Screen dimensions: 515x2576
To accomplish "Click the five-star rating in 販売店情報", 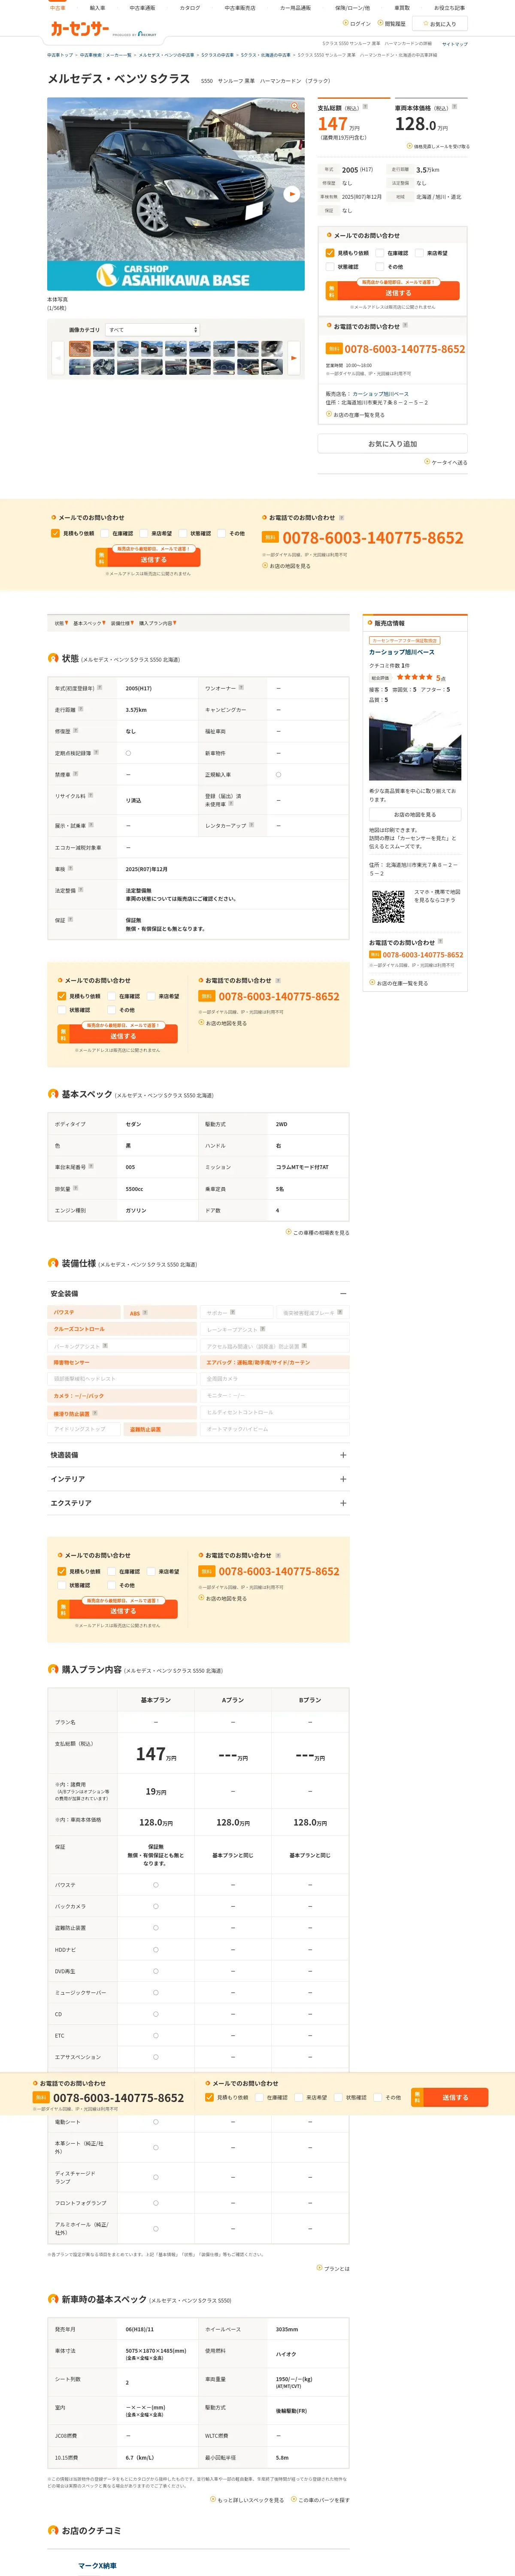I will pos(414,677).
